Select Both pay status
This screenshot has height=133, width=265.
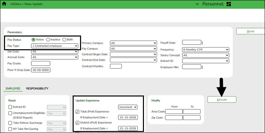[x=64, y=40]
